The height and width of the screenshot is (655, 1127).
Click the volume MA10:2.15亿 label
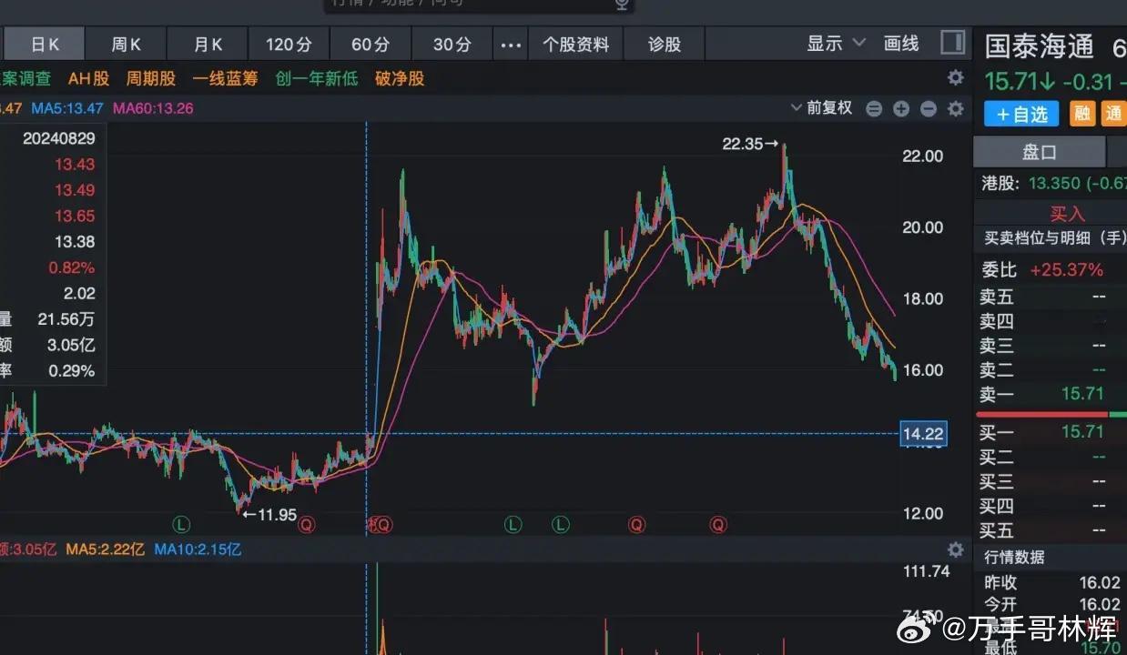pyautogui.click(x=198, y=549)
